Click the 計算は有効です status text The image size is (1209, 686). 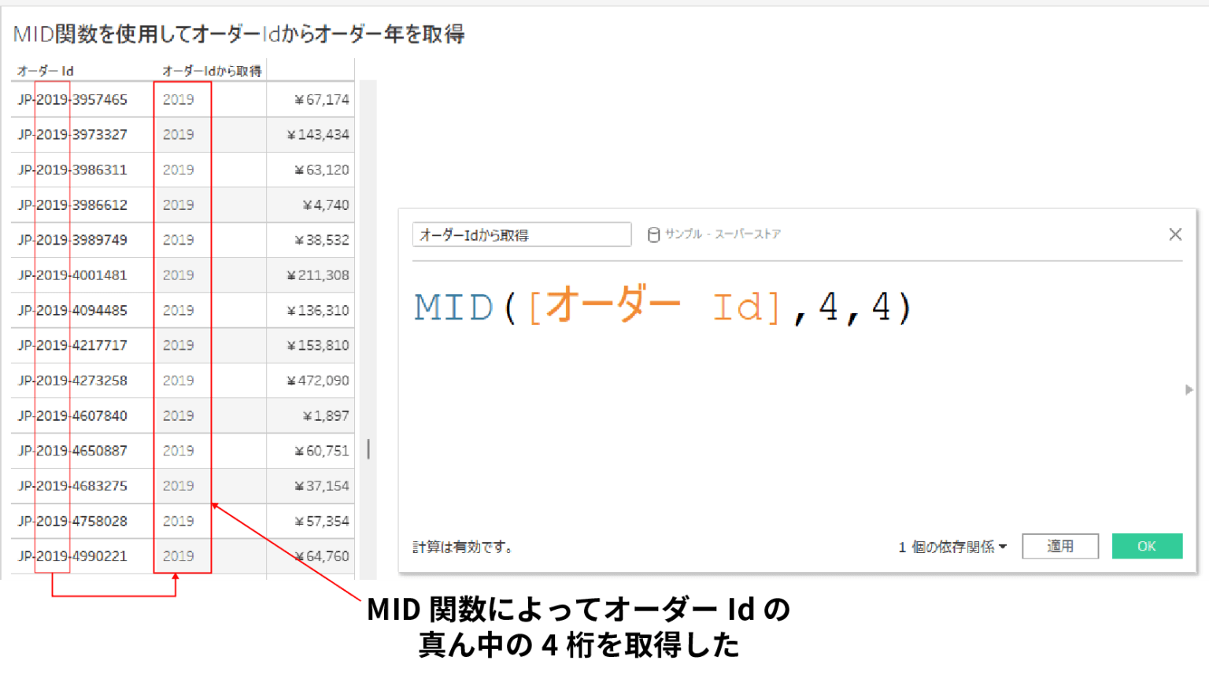(461, 546)
